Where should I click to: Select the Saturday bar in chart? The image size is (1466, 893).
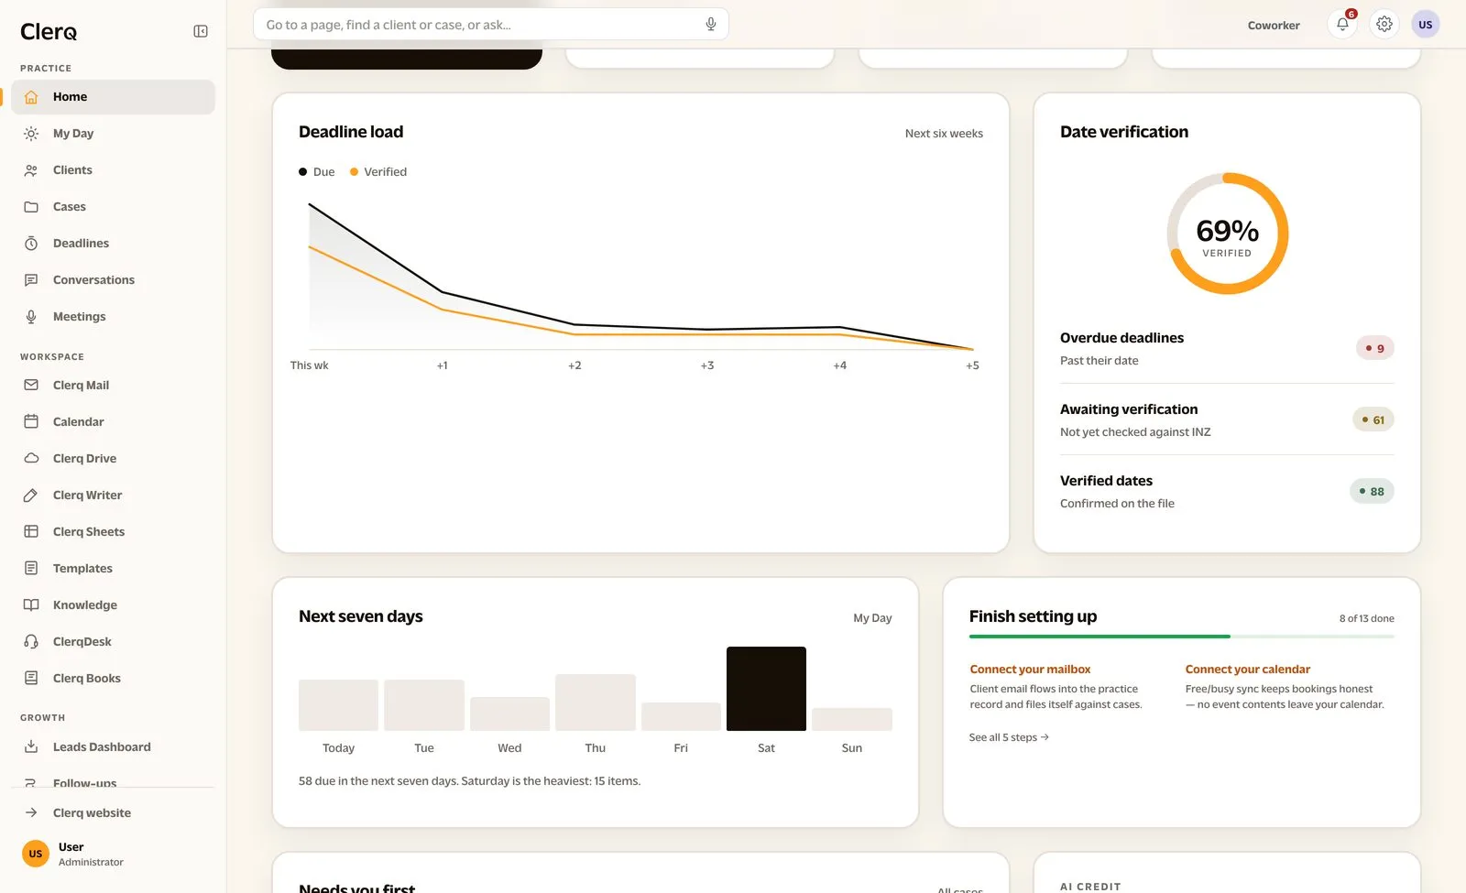point(766,689)
